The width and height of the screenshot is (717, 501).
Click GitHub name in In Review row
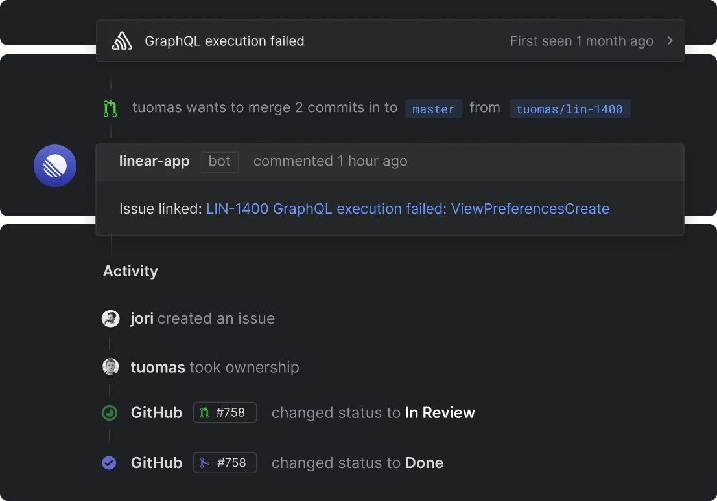click(x=156, y=413)
